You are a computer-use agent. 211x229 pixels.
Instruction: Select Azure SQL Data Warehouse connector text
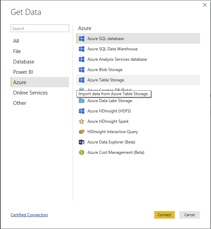tap(112, 49)
